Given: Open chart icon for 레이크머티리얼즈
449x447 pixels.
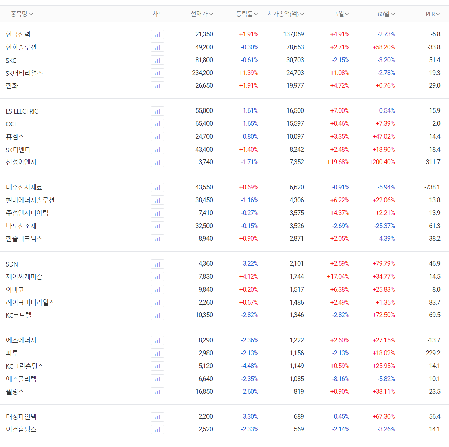Looking at the screenshot, I should (x=158, y=303).
